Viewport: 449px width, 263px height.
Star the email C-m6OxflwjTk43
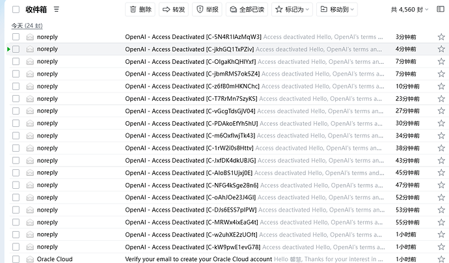pos(441,136)
